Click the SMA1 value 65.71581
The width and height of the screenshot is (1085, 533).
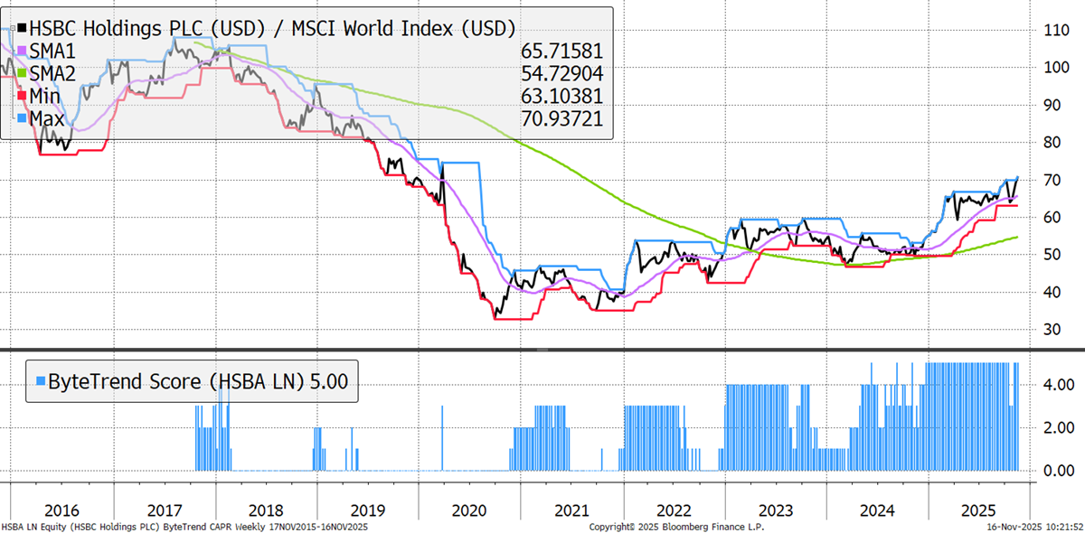[562, 51]
